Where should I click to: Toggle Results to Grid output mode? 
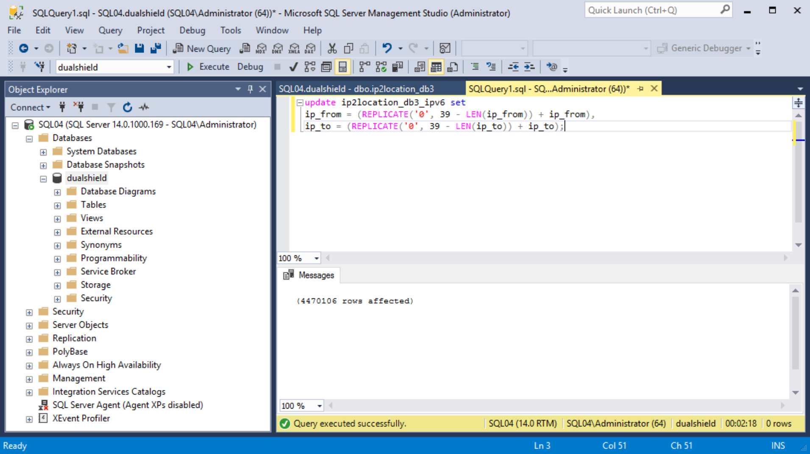pyautogui.click(x=436, y=67)
